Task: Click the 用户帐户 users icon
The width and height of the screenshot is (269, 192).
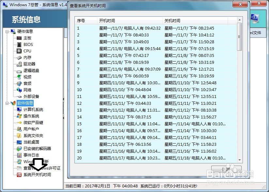Action: [x=19, y=129]
